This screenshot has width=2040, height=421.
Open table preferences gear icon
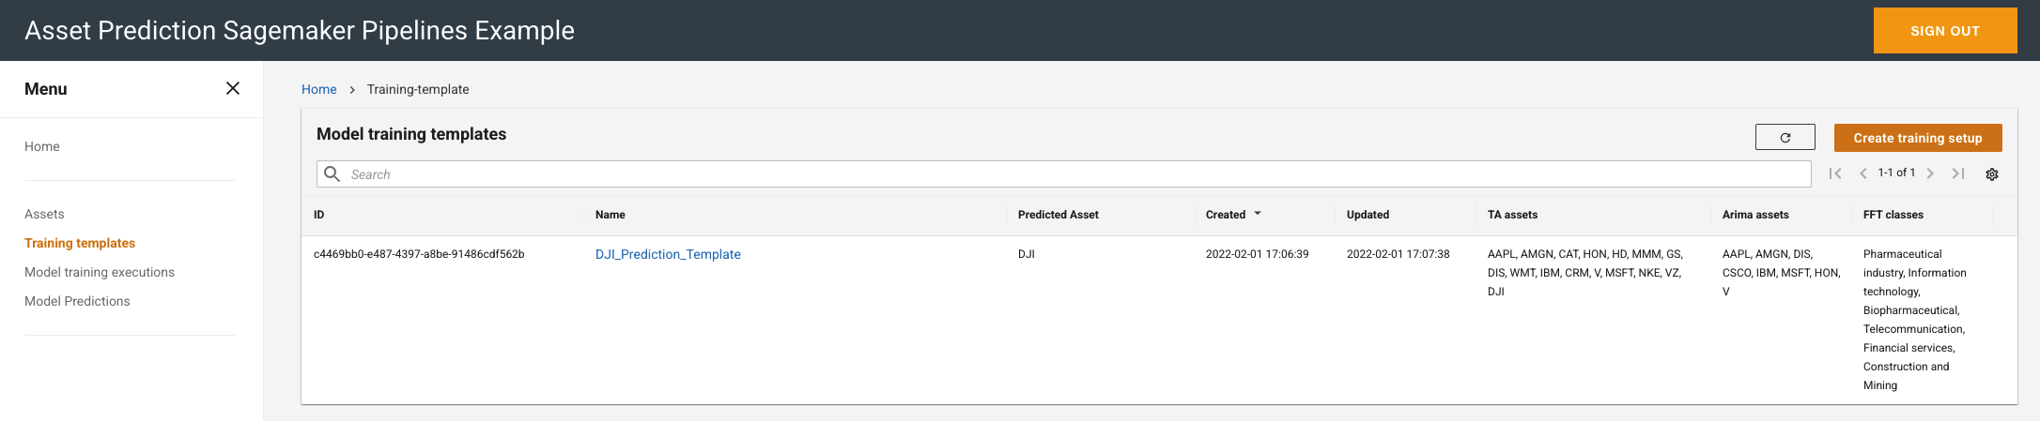coord(1991,173)
